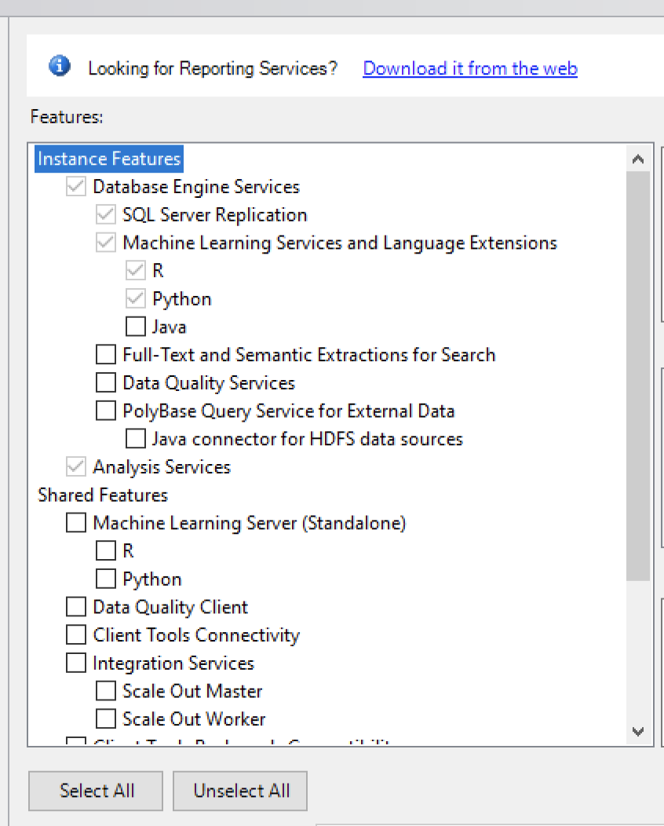This screenshot has height=826, width=664.
Task: Select the Shared Features heading
Action: [103, 495]
